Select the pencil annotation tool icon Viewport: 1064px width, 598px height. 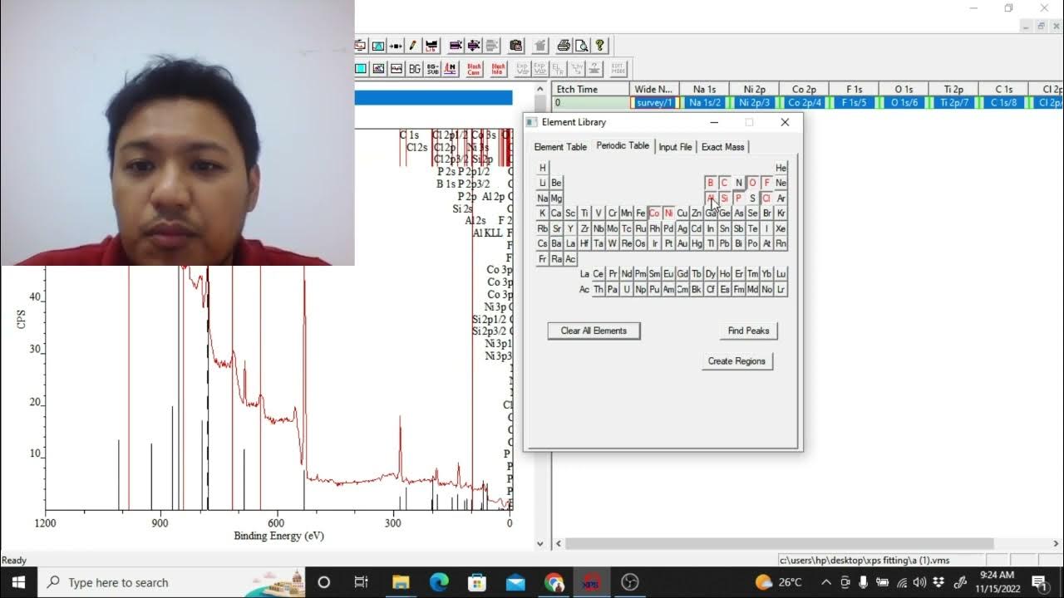413,45
